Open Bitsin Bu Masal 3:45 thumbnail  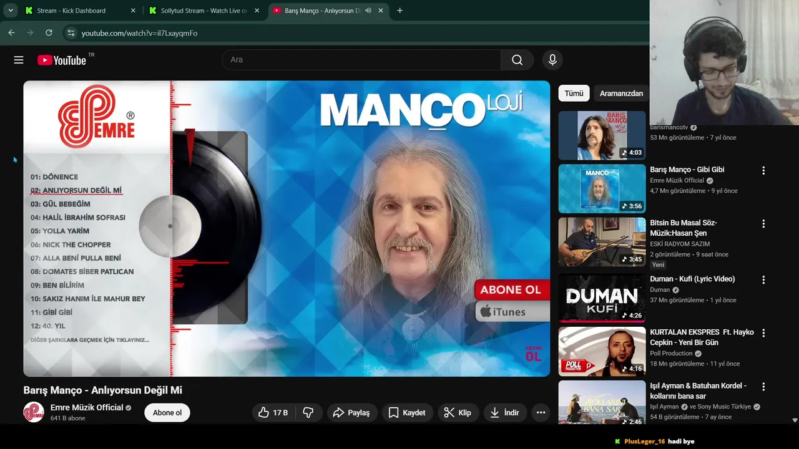[602, 242]
